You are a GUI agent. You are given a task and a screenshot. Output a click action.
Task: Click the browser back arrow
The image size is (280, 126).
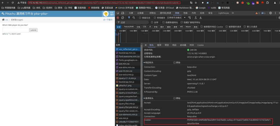[3, 3]
